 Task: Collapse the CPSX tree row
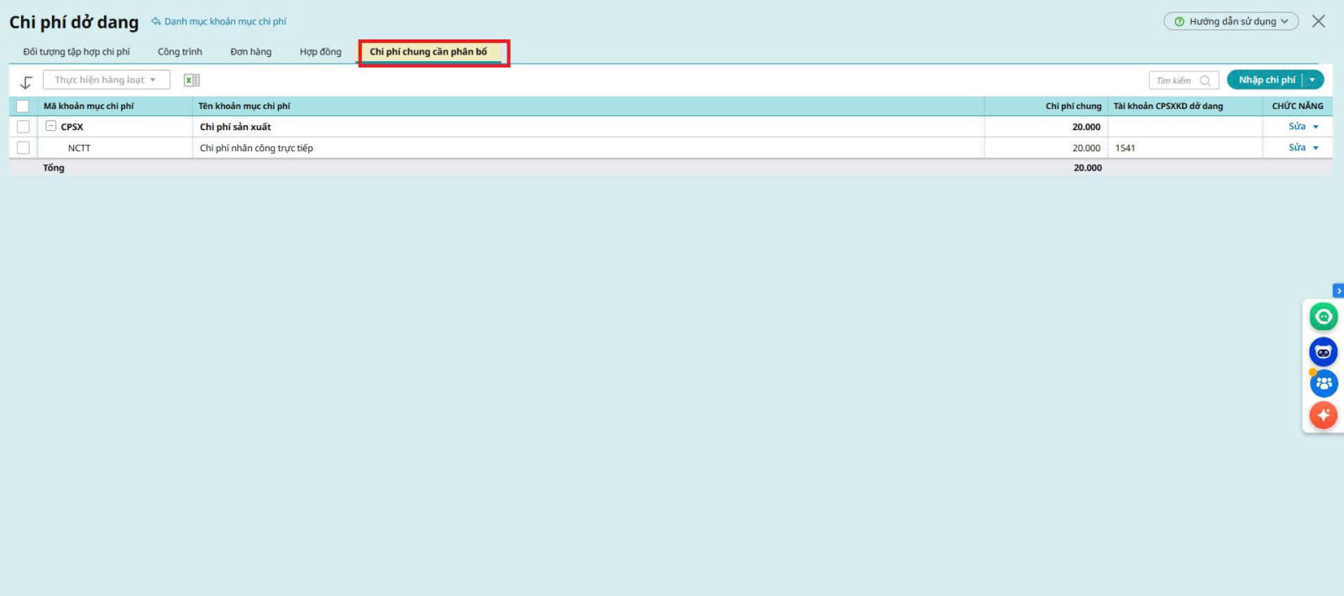point(50,126)
